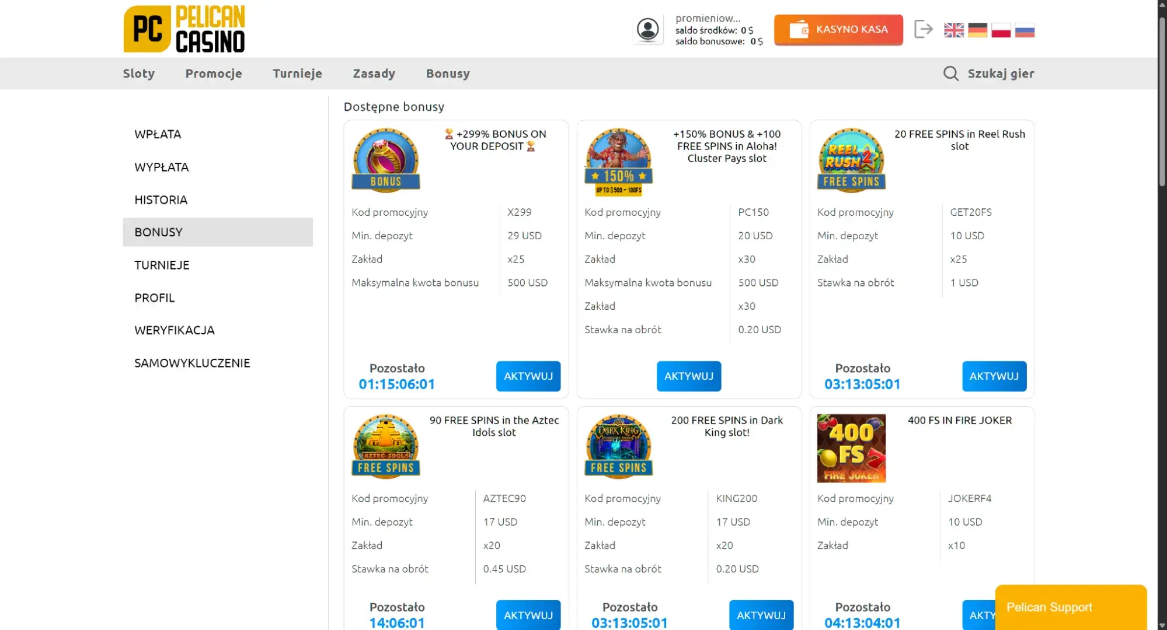Select TURNIEJE in the sidebar

tap(218, 265)
